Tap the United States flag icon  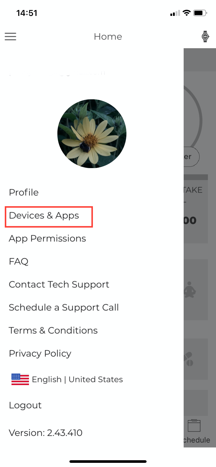click(20, 379)
